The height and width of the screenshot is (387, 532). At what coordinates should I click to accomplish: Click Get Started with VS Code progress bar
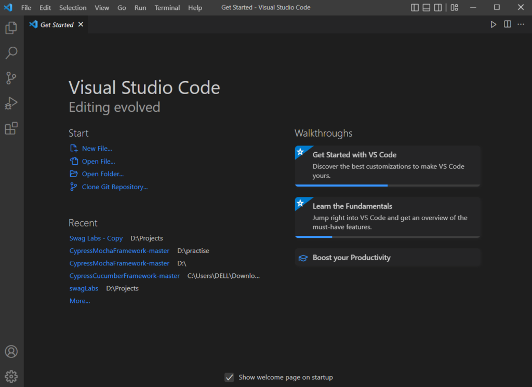388,185
